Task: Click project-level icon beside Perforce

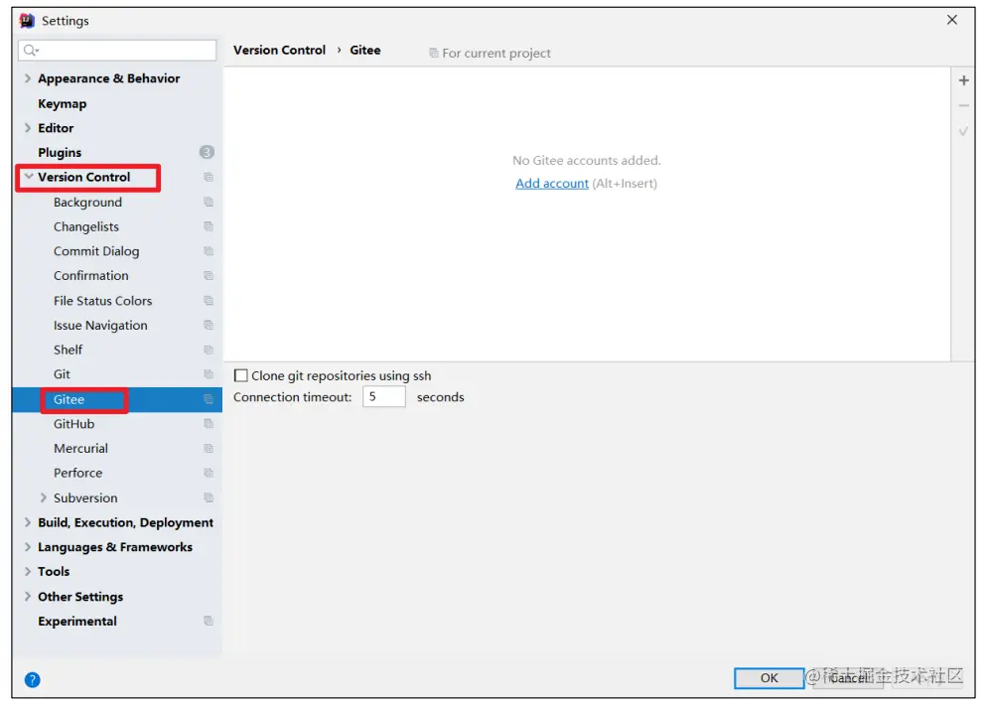Action: click(209, 473)
